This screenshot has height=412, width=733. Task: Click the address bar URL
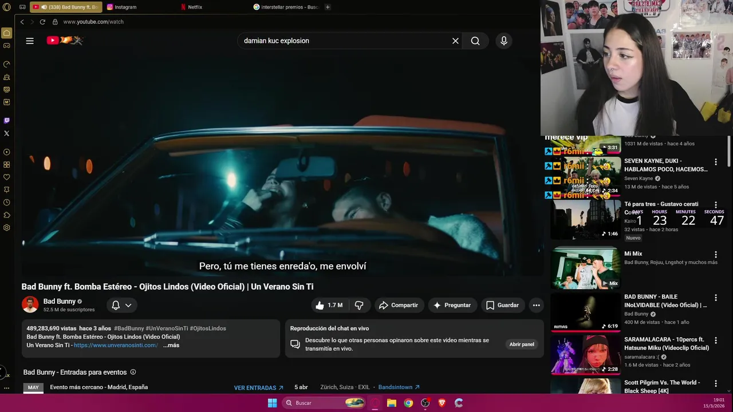[93, 22]
